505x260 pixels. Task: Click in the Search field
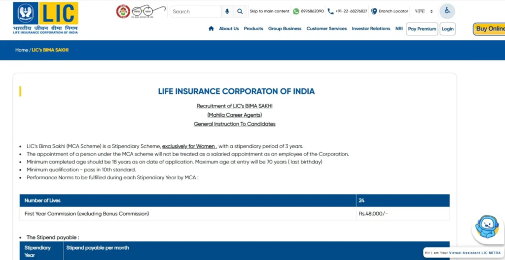click(195, 11)
